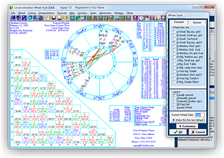The image size is (224, 158).
Task: Open the EPH ephemeris icon
Action: (x=128, y=18)
